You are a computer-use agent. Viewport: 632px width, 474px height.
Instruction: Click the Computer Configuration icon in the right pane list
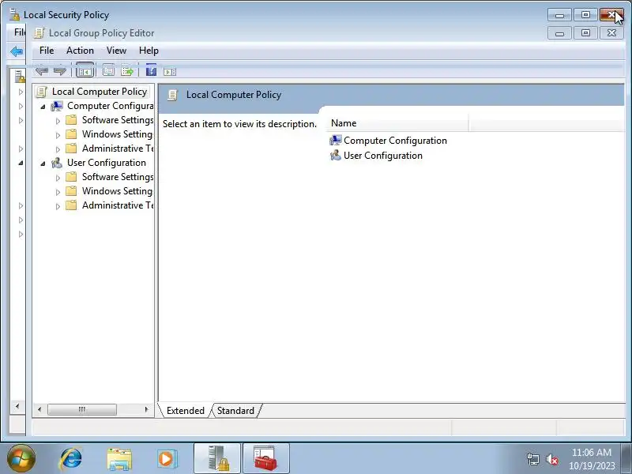tap(335, 141)
